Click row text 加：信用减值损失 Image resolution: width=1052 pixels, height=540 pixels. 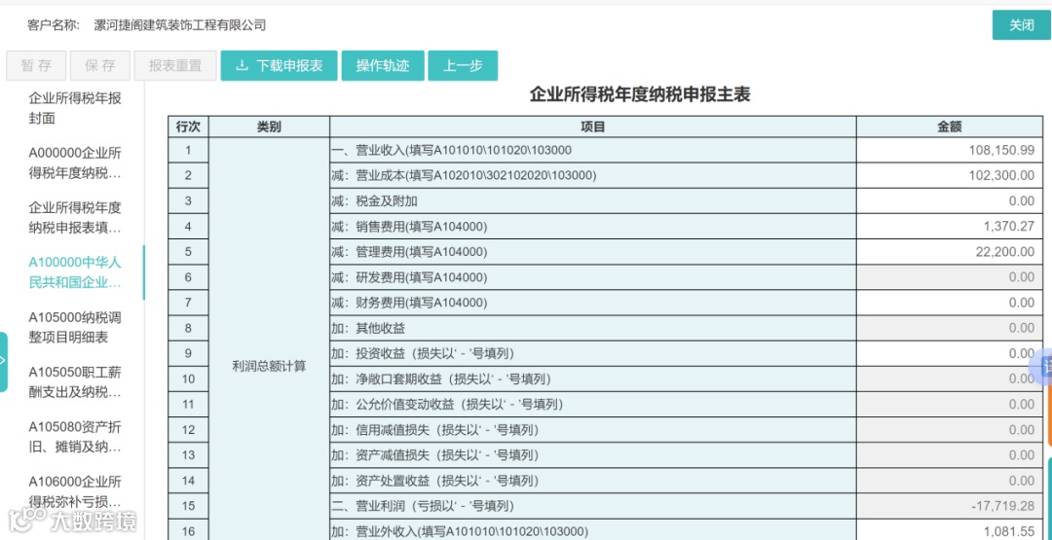coord(435,430)
